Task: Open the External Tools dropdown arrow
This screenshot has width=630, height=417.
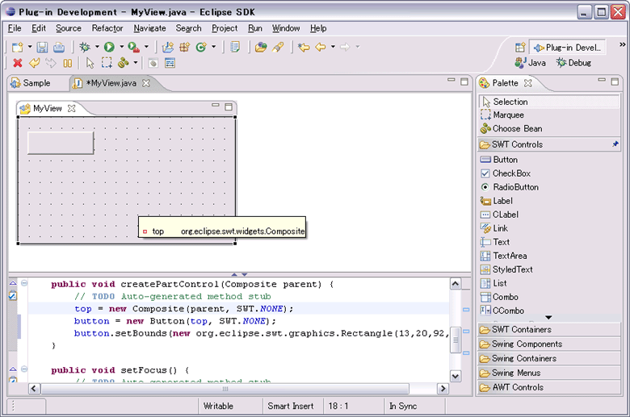Action: 146,47
